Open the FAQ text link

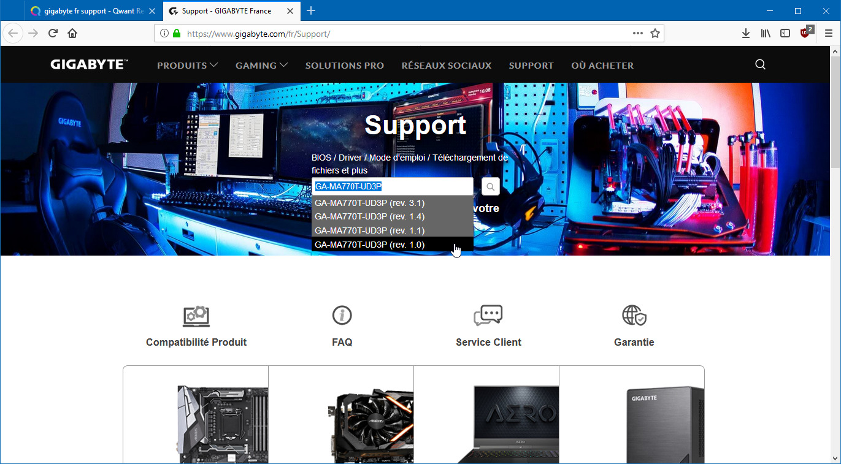(x=342, y=342)
